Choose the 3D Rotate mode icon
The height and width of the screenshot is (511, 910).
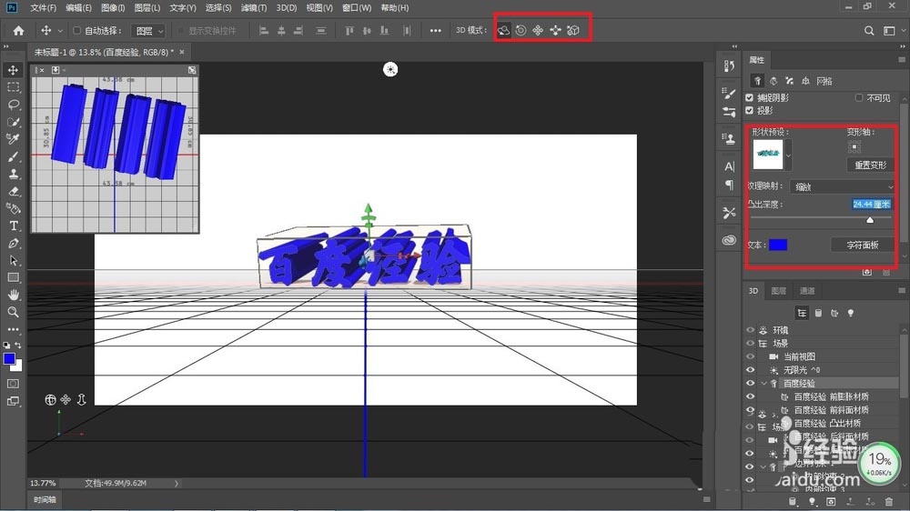(503, 30)
